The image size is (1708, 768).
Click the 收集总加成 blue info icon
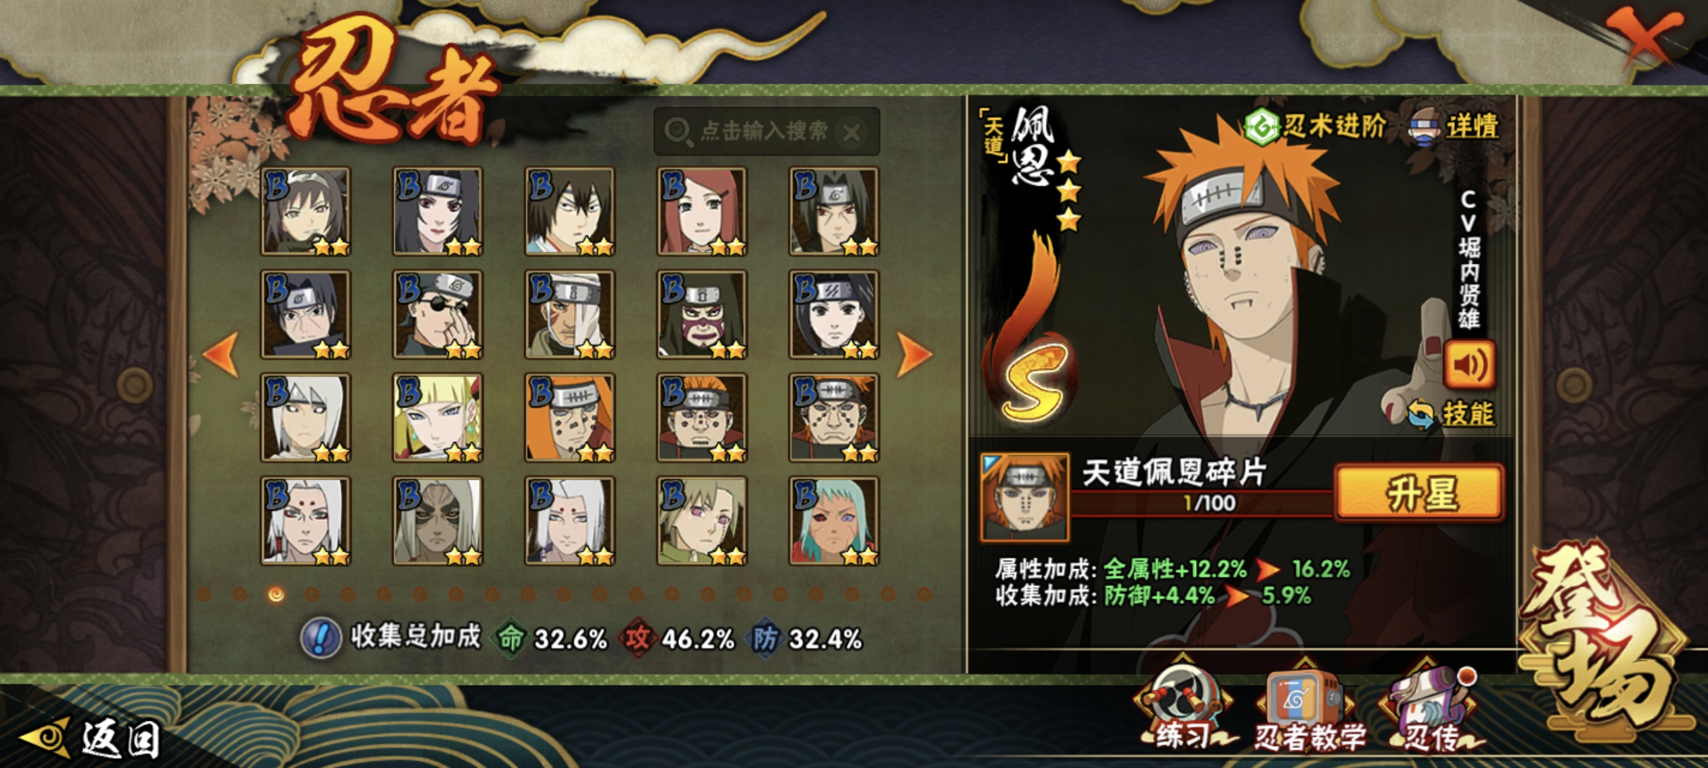321,638
